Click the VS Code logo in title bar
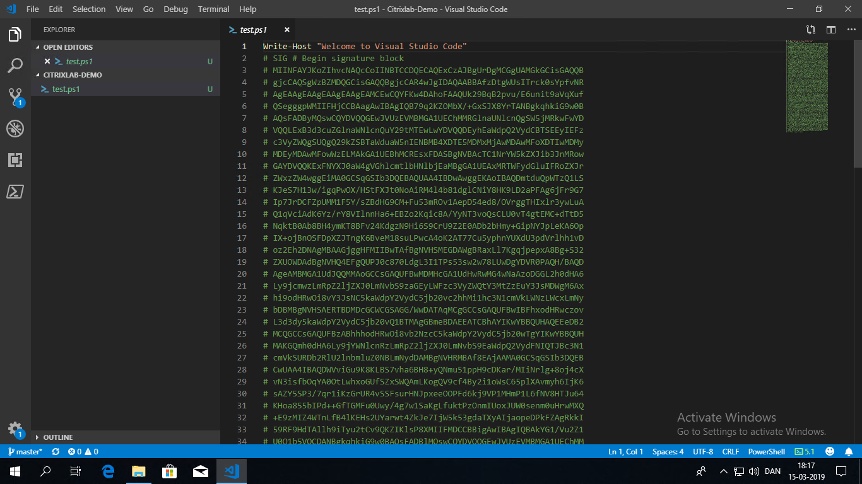862x484 pixels. point(11,9)
